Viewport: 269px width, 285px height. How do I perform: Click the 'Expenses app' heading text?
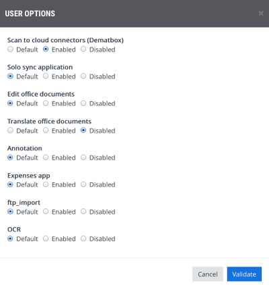(x=29, y=176)
